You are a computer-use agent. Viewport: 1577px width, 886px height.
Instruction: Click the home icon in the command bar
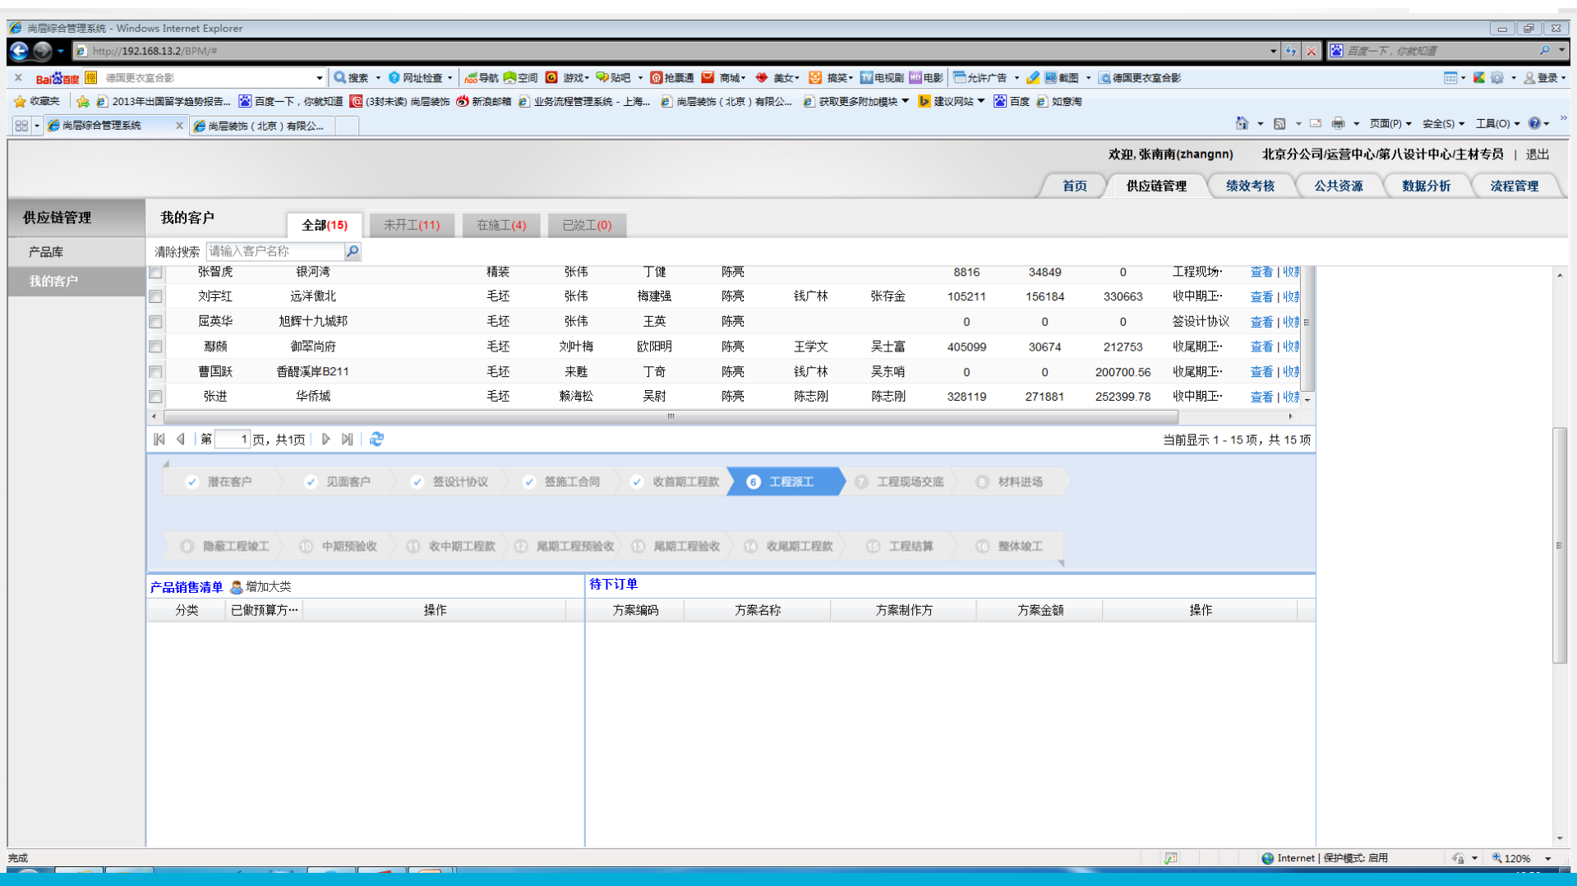(x=1242, y=123)
